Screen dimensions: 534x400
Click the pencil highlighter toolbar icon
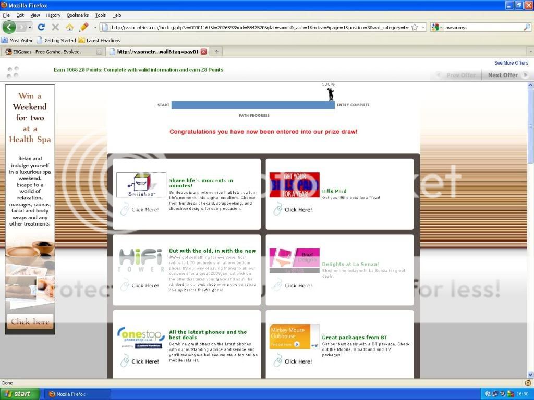(x=83, y=27)
